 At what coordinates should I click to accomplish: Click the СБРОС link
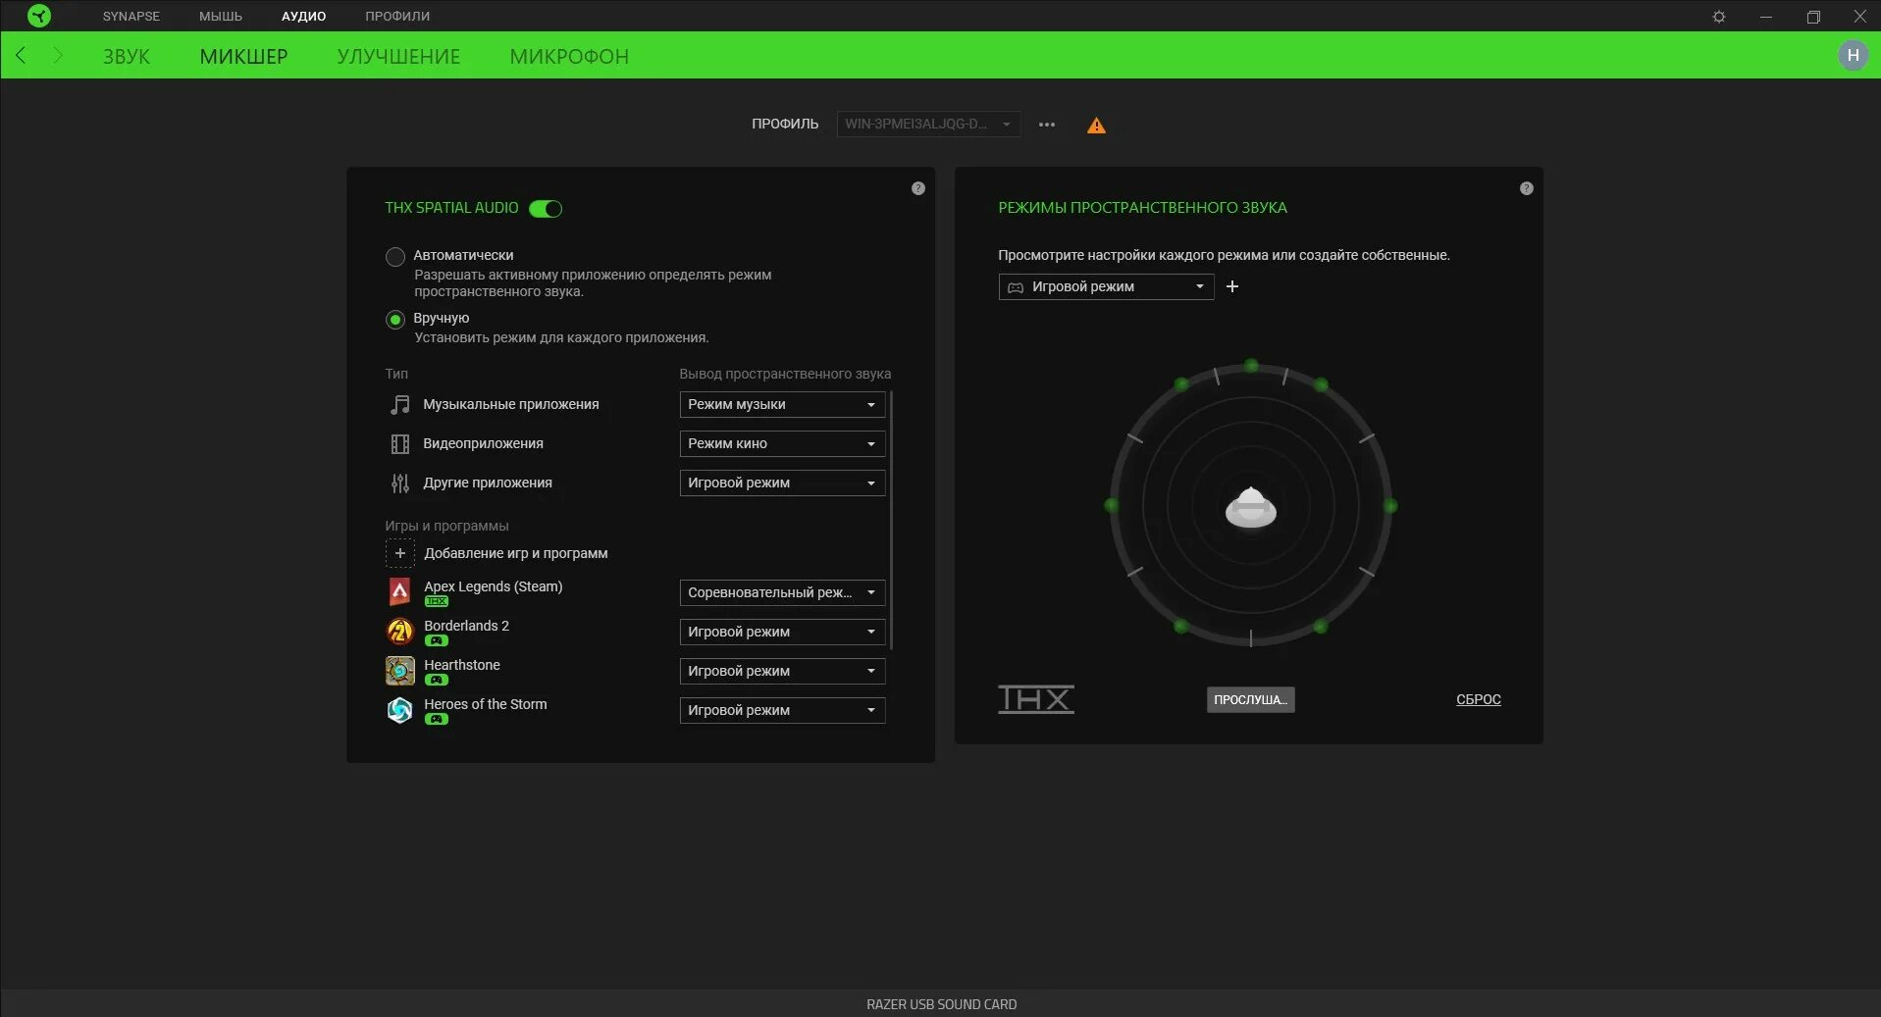[x=1479, y=699]
